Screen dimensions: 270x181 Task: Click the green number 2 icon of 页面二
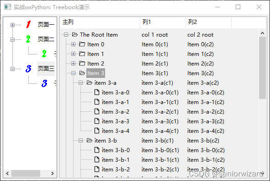28,39
